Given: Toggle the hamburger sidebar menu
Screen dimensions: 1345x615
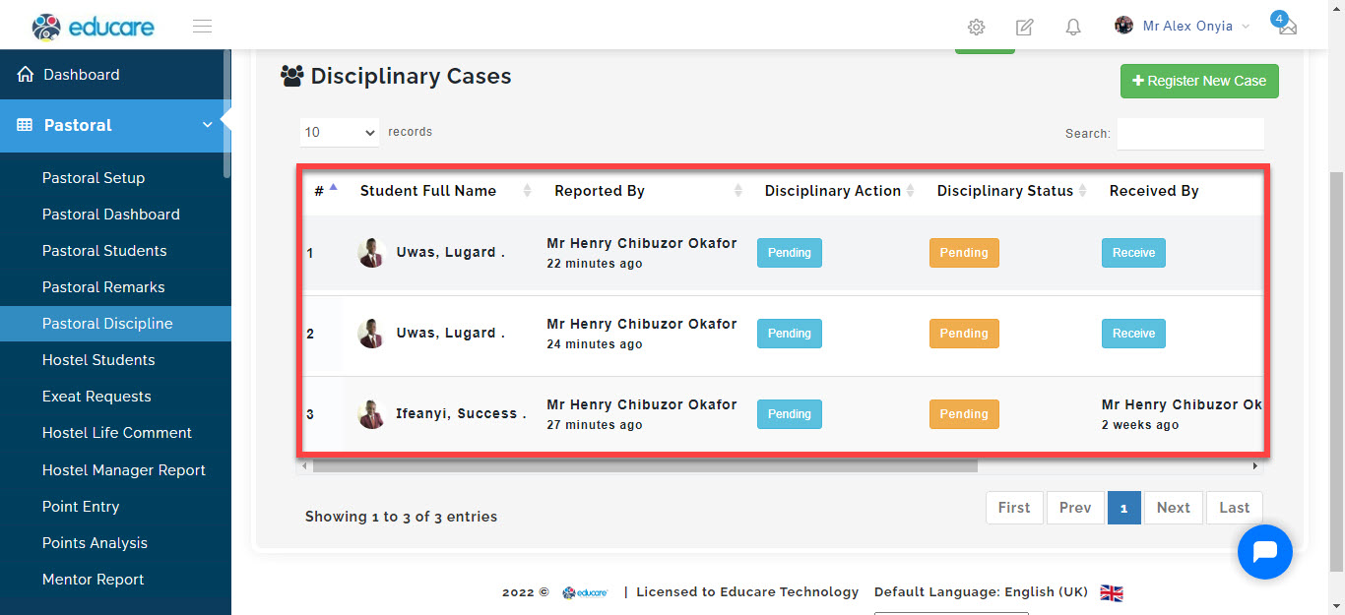Looking at the screenshot, I should [x=203, y=27].
